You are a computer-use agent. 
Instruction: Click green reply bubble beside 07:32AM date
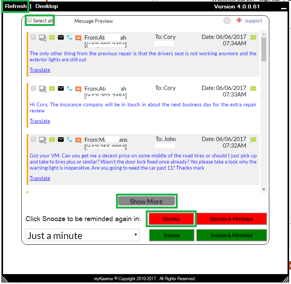[253, 140]
